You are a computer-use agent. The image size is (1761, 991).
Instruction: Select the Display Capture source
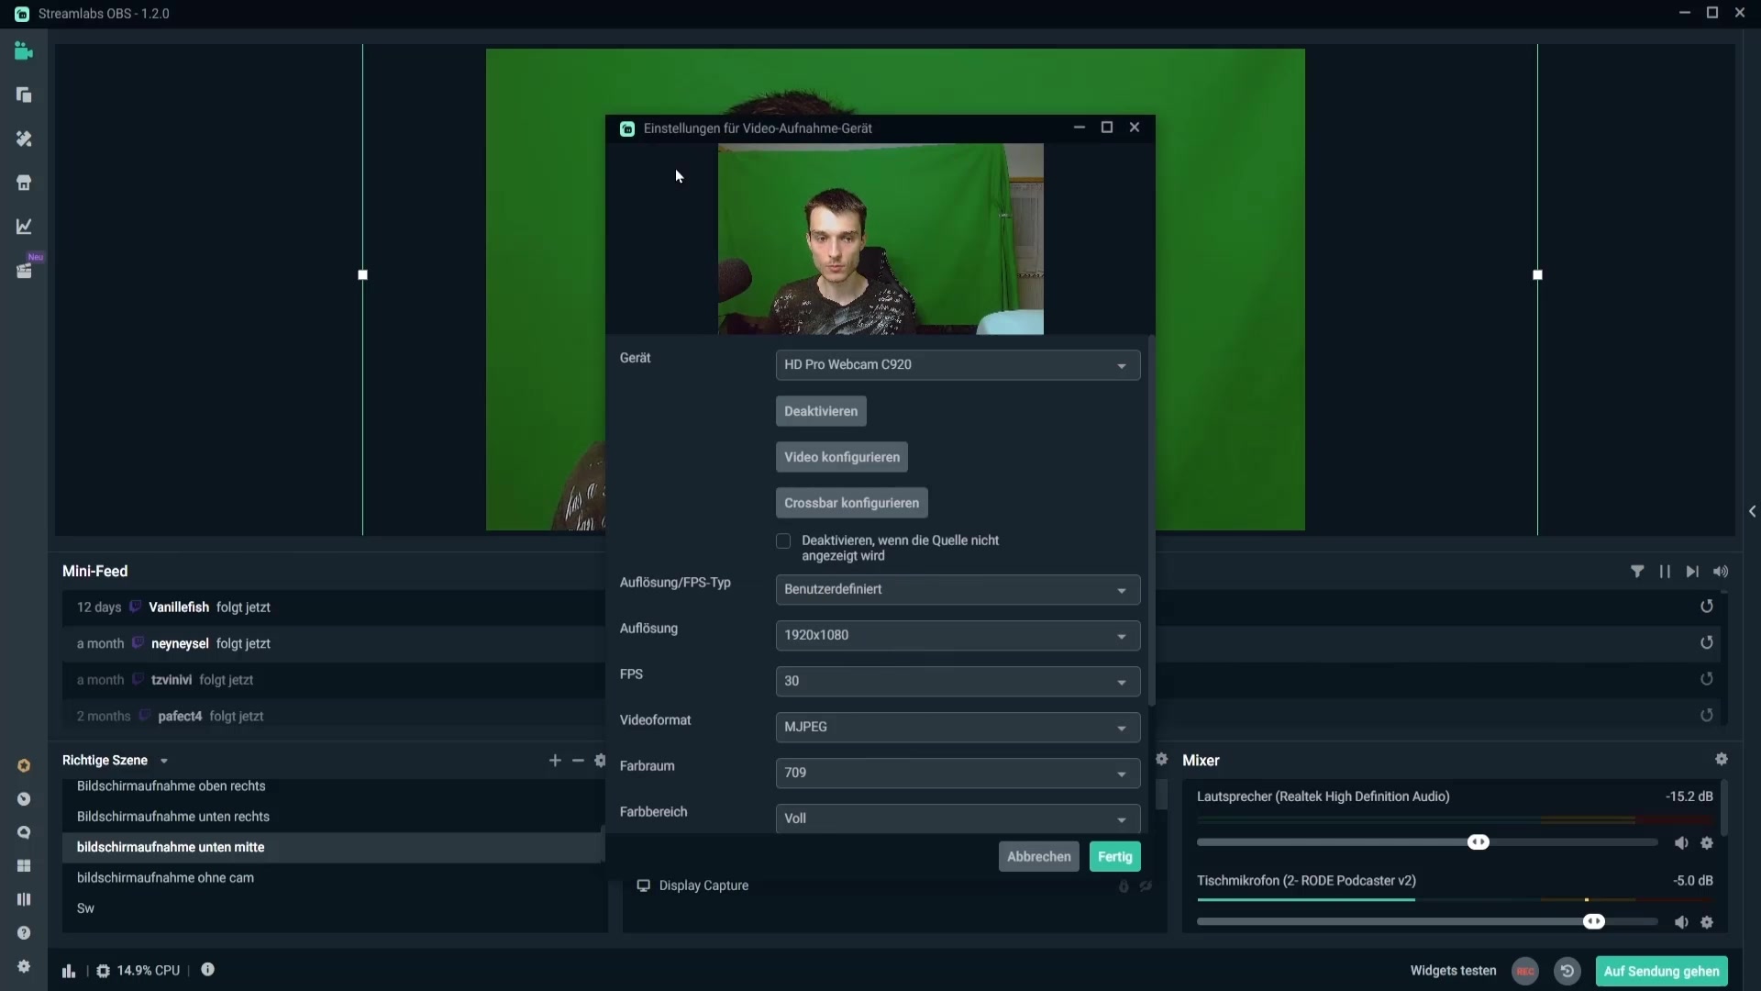(x=703, y=885)
